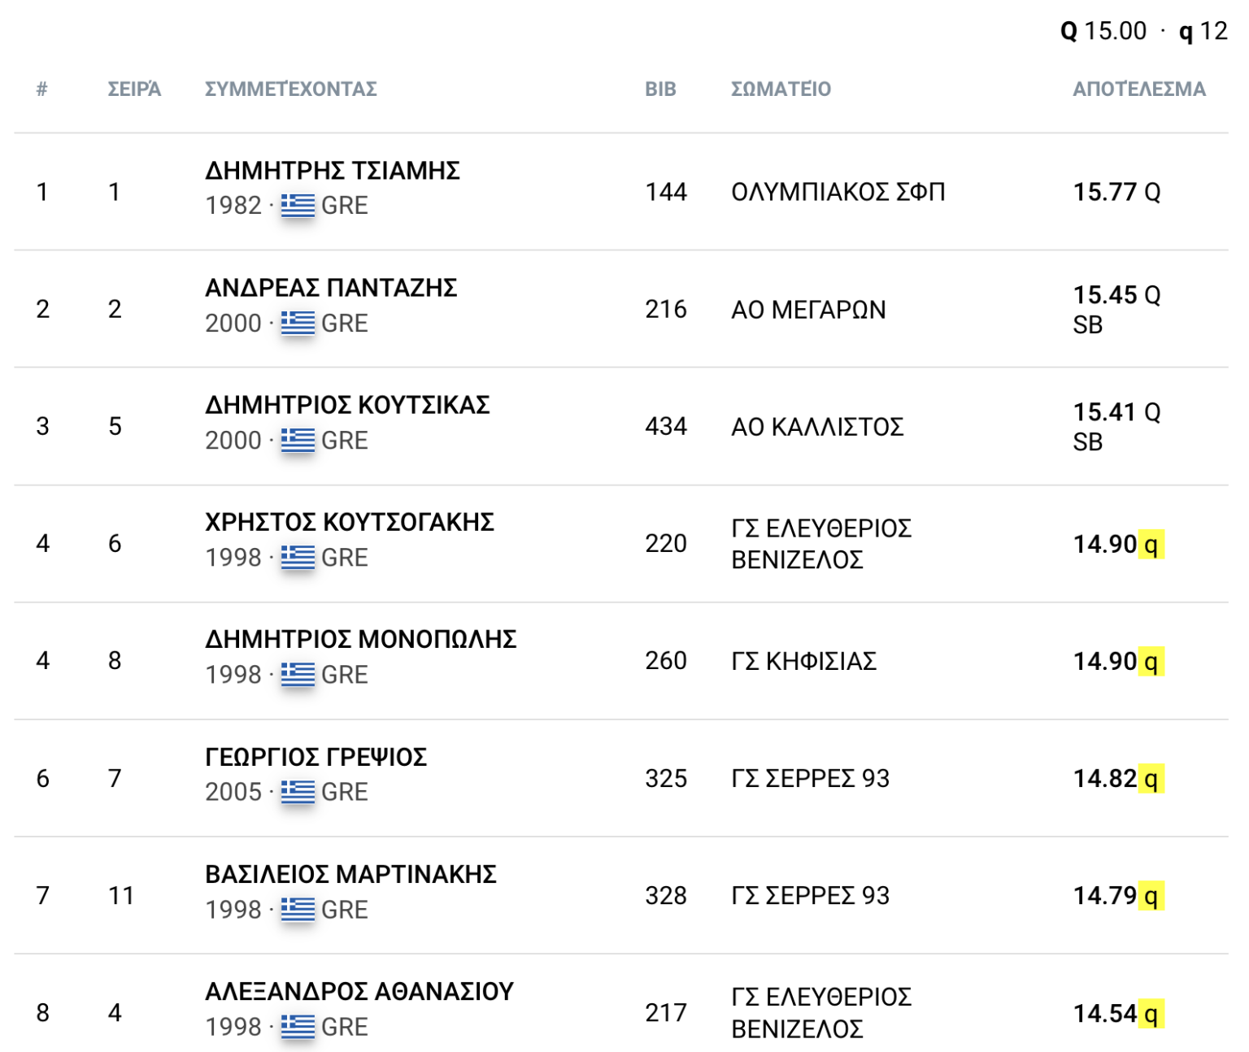
Task: Click the Greek flag under ΔΗΜΗΤΡΗΣ ΤΣΙΑΜΗΣ
Action: pyautogui.click(x=298, y=206)
